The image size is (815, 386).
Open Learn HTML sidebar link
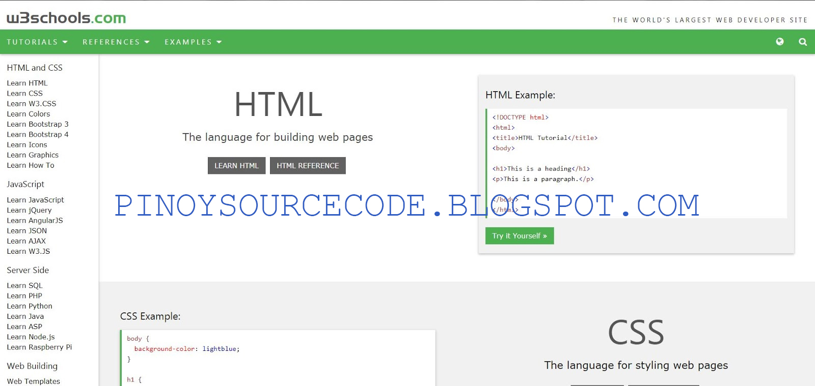click(27, 83)
